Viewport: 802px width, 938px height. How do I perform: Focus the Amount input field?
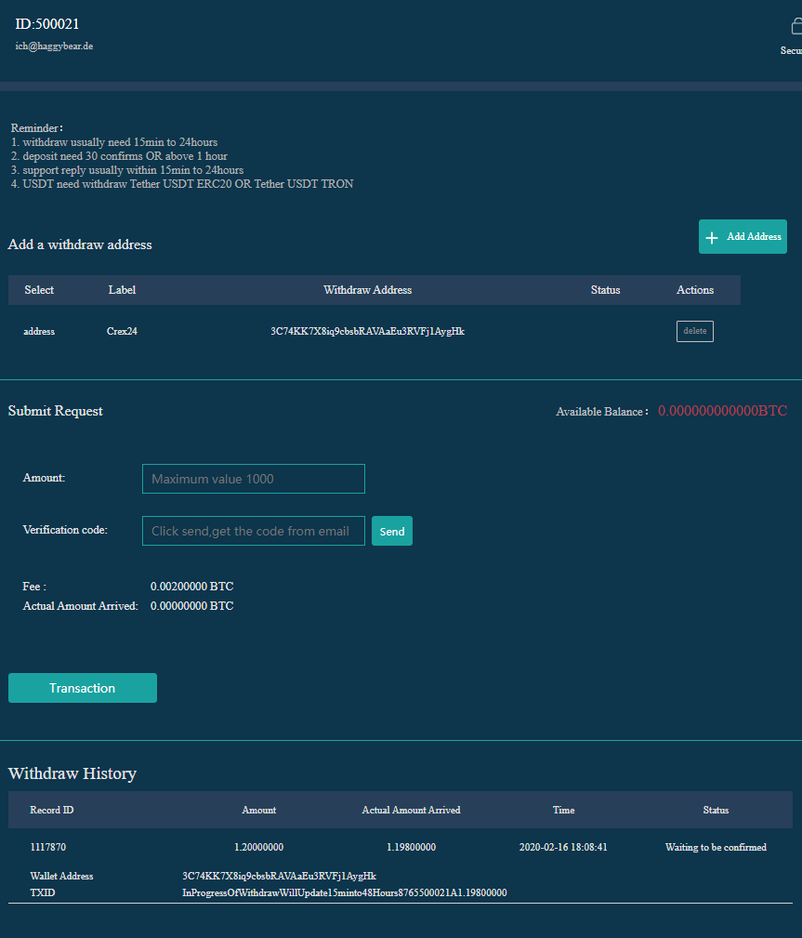253,479
